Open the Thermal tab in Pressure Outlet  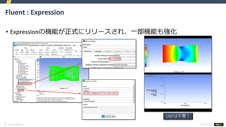tap(98, 51)
